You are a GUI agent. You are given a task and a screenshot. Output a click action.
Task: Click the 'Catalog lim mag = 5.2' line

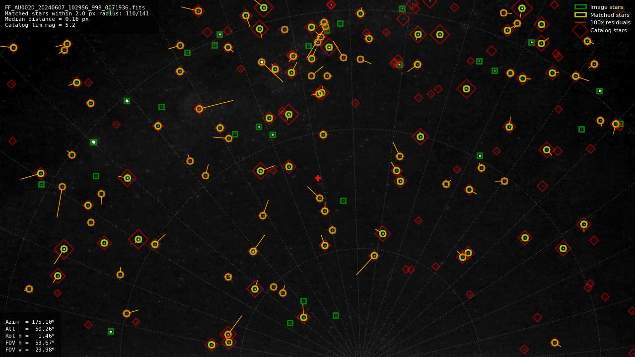point(40,25)
